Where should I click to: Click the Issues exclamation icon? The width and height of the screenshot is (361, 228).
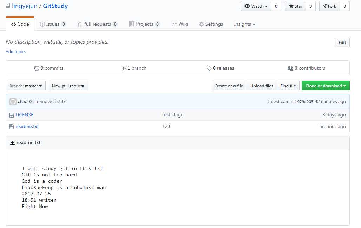tap(42, 24)
